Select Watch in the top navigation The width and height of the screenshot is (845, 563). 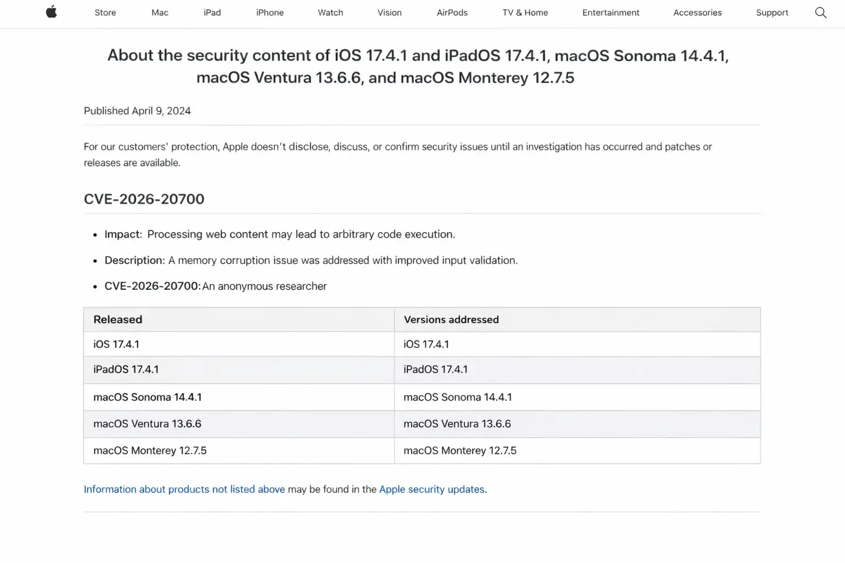(x=330, y=13)
